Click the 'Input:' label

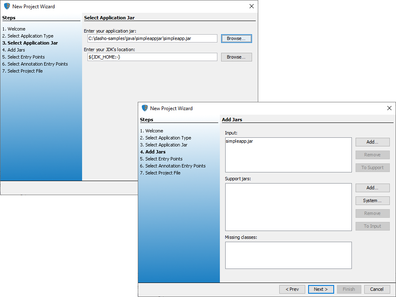pos(231,133)
